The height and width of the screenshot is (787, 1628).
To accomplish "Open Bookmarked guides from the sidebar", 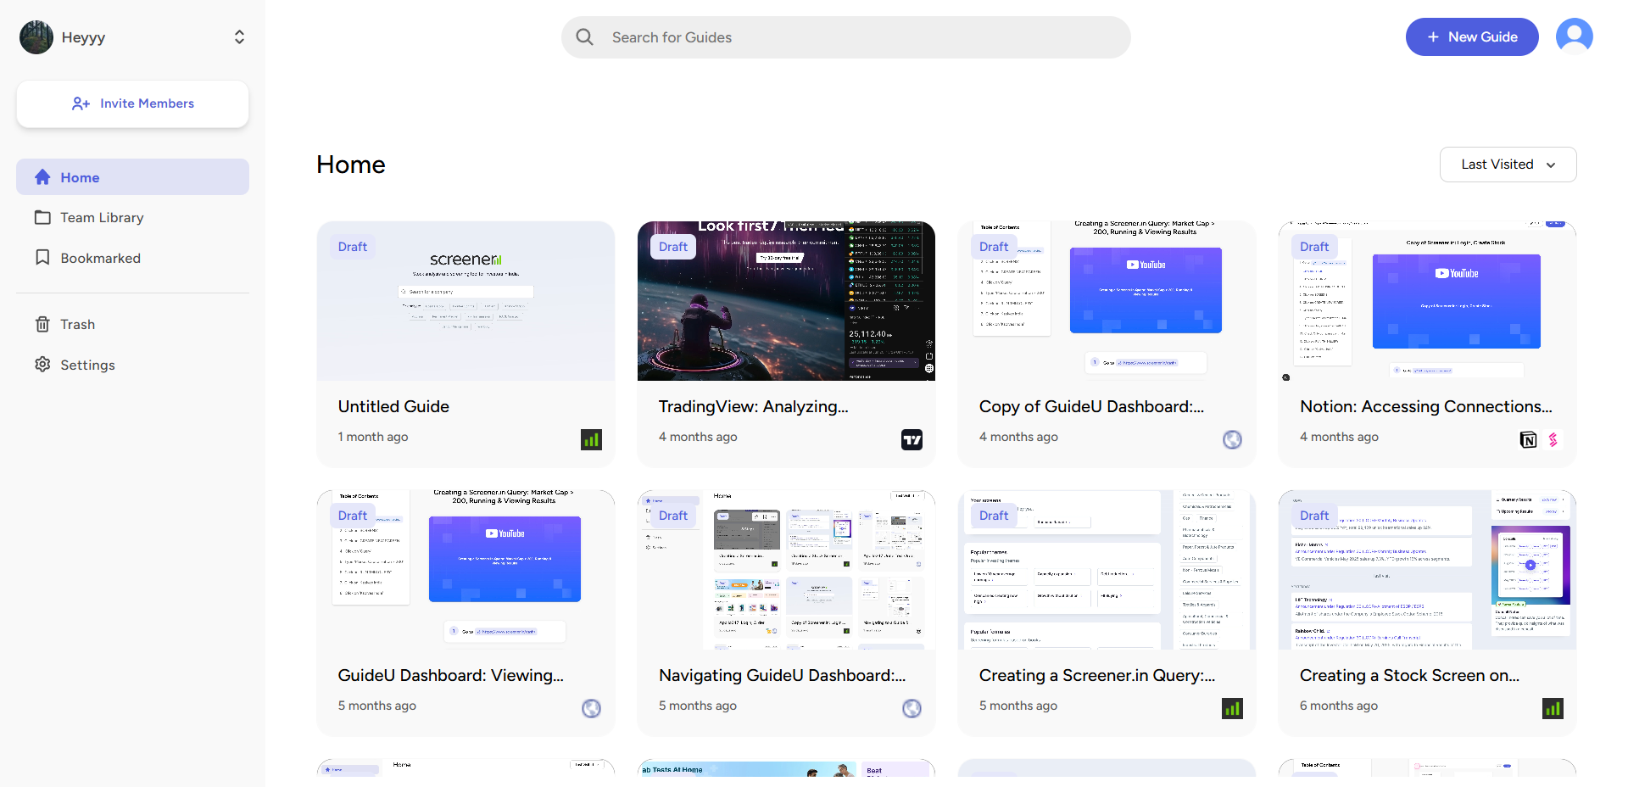I will (99, 258).
